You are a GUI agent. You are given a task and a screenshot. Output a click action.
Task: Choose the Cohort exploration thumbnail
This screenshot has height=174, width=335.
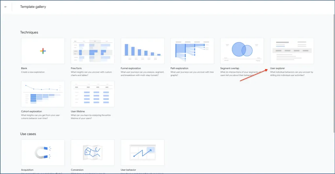tap(43, 94)
